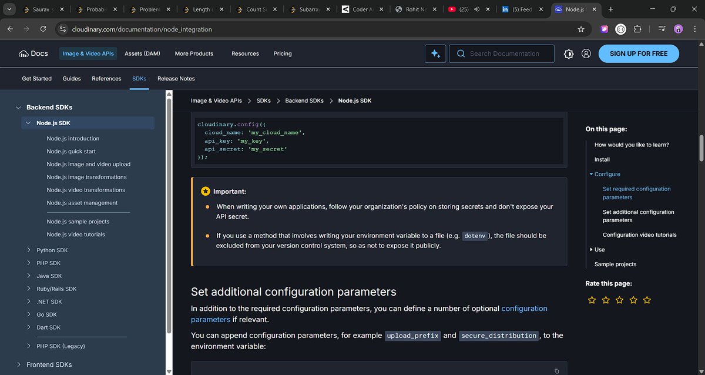Click SIGN UP FOR FREE button

click(x=639, y=53)
